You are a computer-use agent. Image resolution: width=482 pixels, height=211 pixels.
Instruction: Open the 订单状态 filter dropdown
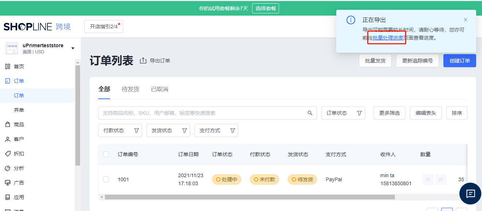(x=343, y=113)
